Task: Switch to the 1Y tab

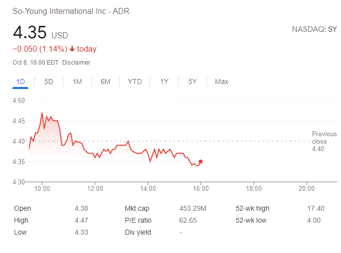Action: [x=164, y=82]
